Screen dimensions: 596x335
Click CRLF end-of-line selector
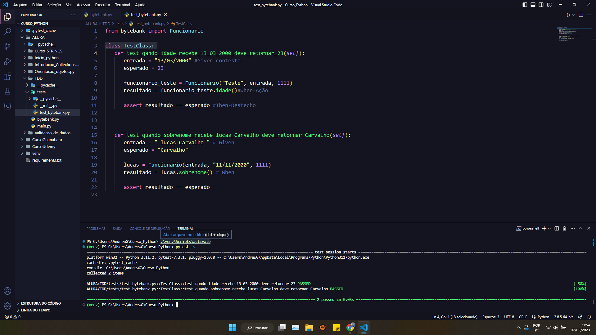click(523, 317)
